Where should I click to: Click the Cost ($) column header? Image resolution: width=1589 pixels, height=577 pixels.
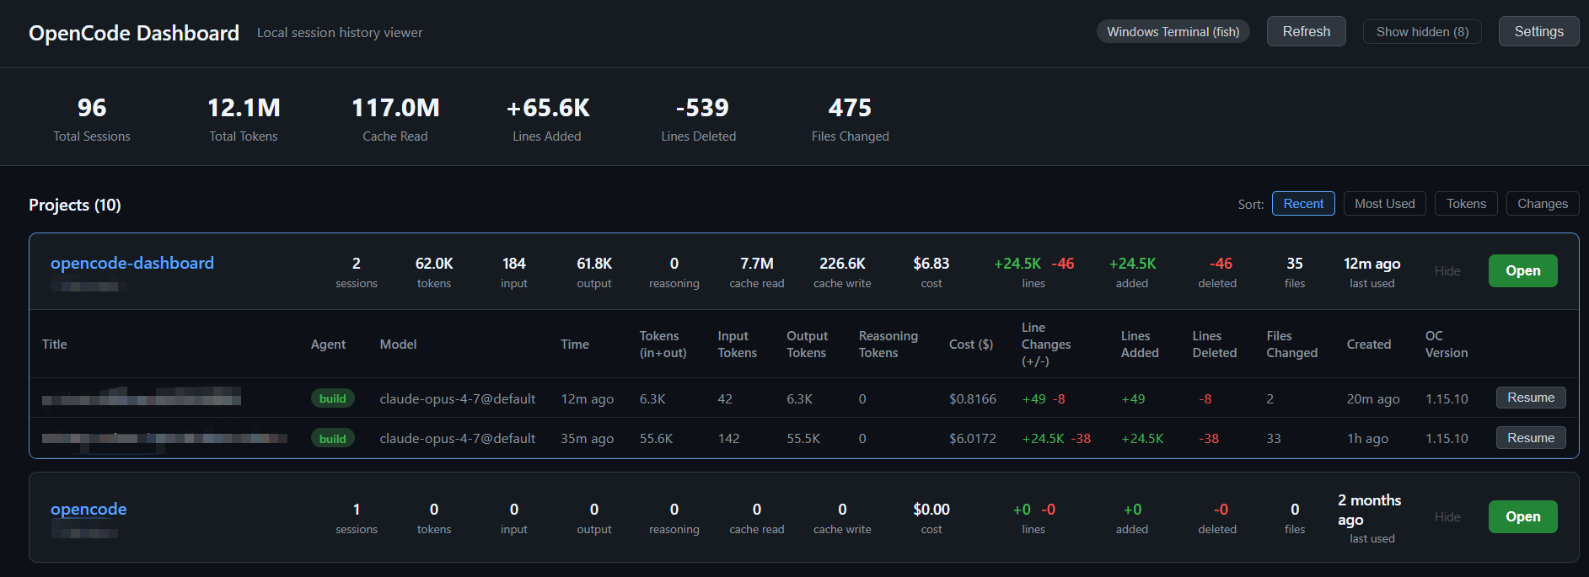pos(970,344)
